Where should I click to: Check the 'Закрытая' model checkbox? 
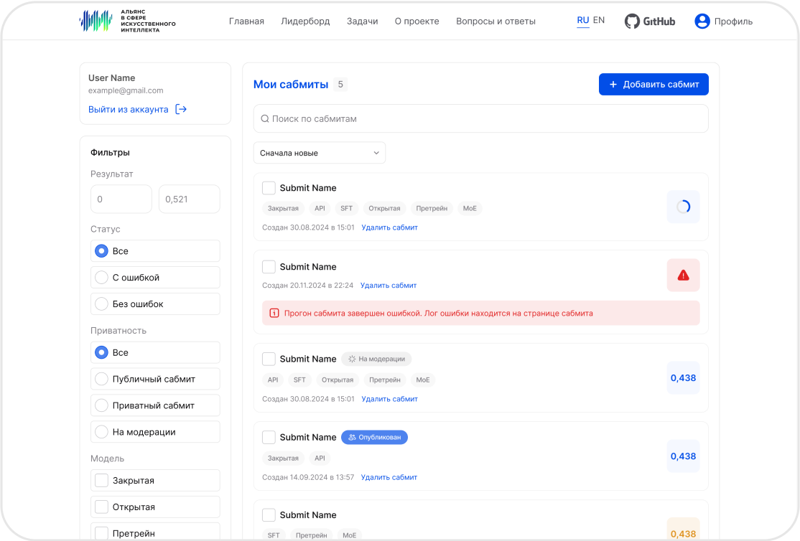point(101,480)
